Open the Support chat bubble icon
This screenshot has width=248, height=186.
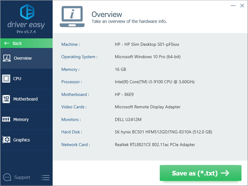click(7, 177)
